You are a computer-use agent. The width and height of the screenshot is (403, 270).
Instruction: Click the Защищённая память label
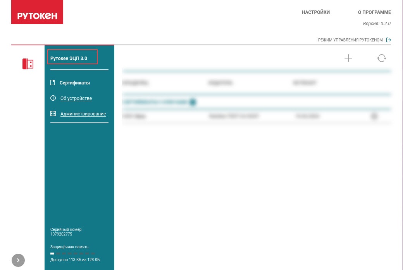tap(70, 247)
